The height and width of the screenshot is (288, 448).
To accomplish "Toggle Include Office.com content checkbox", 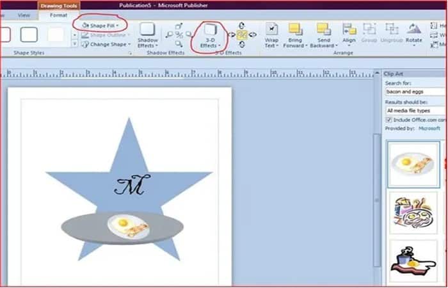I will point(388,120).
